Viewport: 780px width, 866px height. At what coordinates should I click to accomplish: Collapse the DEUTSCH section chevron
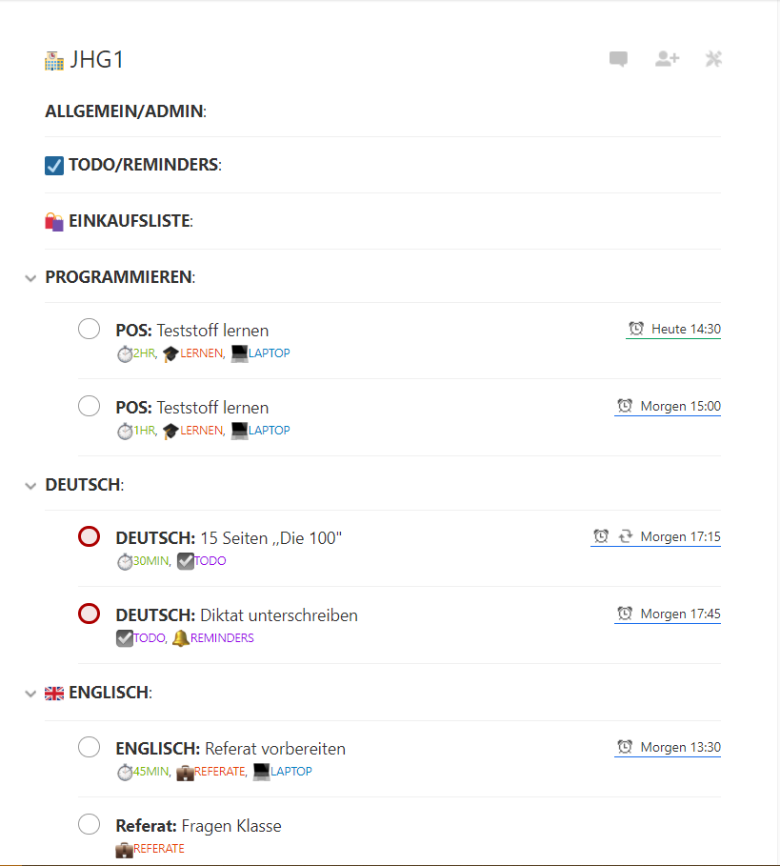[30, 486]
